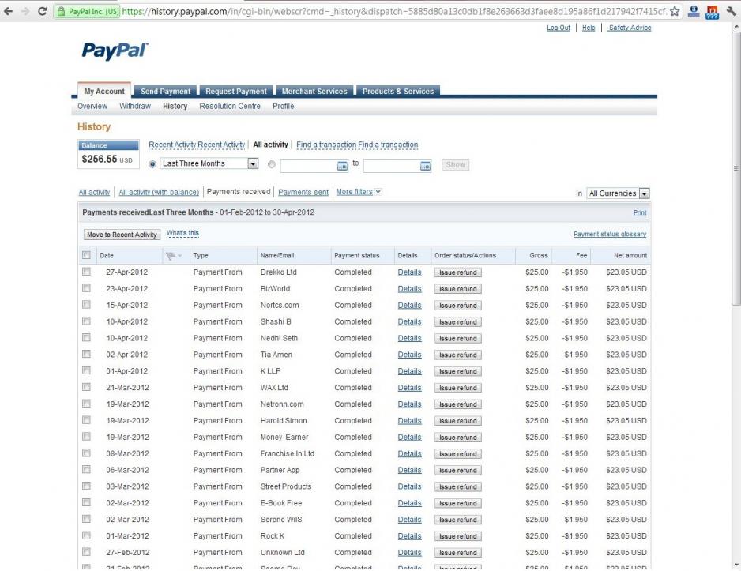Image resolution: width=741 pixels, height=571 pixels.
Task: Click Move to Recent Activity button
Action: [122, 235]
